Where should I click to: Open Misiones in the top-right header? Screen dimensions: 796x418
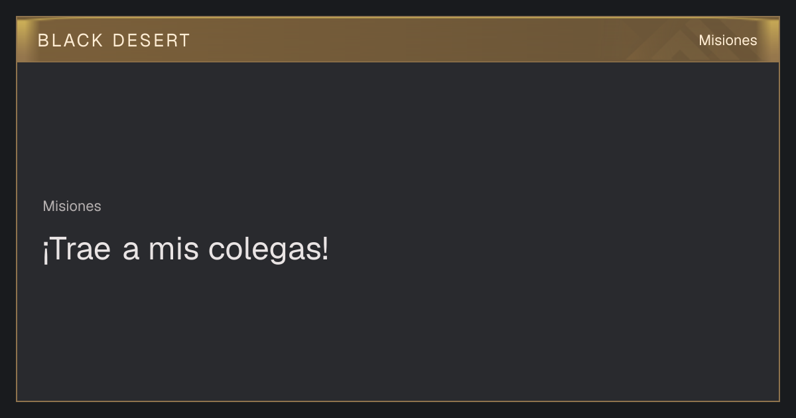[x=728, y=40]
